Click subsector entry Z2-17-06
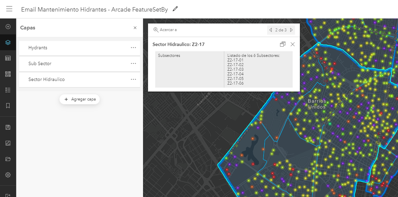Viewport: 398px width, 197px height. 235,83
